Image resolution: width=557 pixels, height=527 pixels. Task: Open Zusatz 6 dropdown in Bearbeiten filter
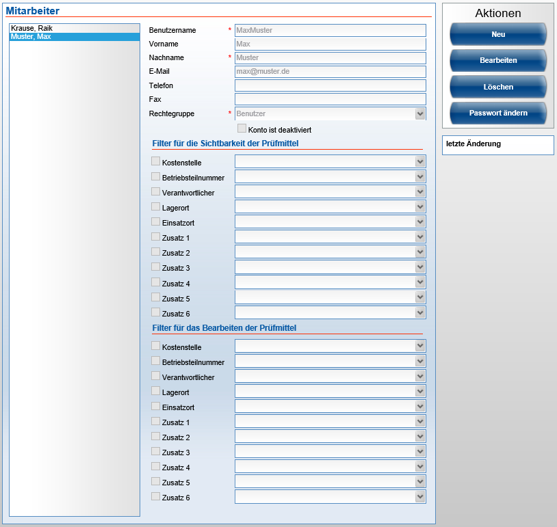click(x=331, y=497)
